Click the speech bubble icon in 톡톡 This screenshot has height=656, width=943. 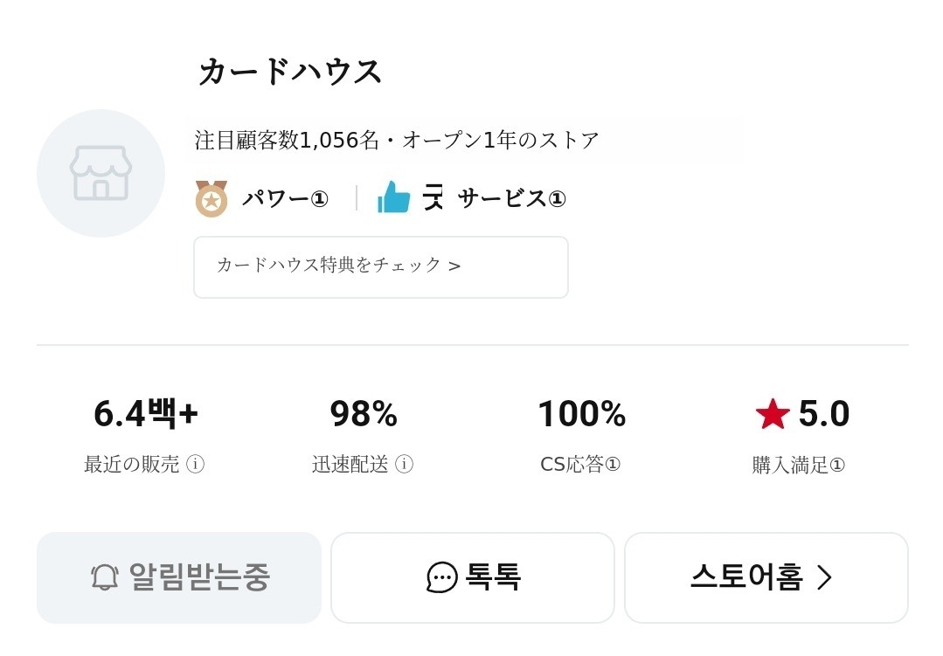coord(442,577)
